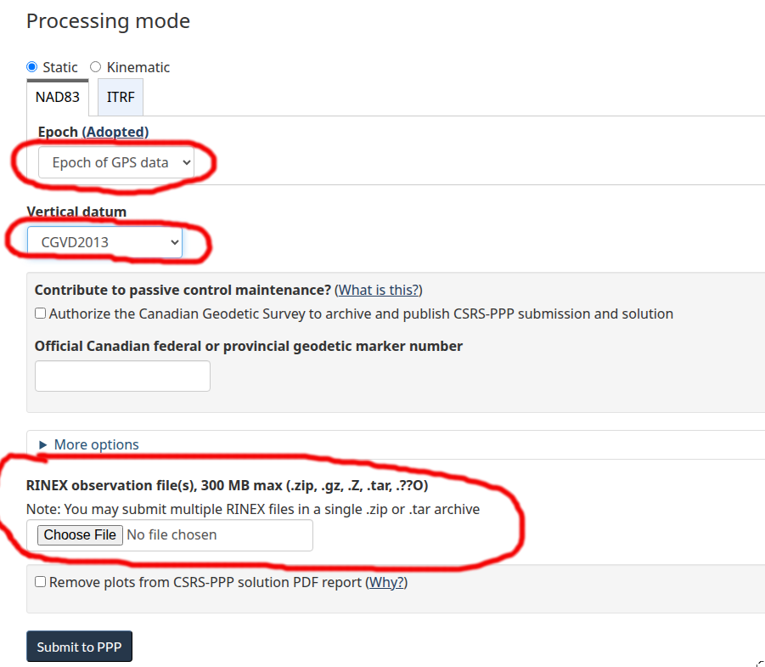
Task: Click the Choose File button
Action: point(80,534)
